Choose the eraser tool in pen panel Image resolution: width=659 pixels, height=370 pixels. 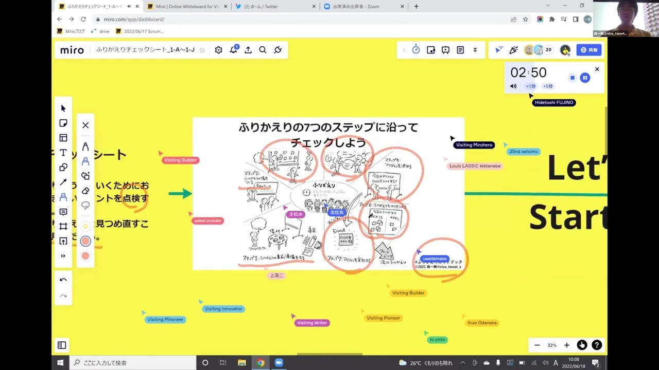tap(85, 191)
